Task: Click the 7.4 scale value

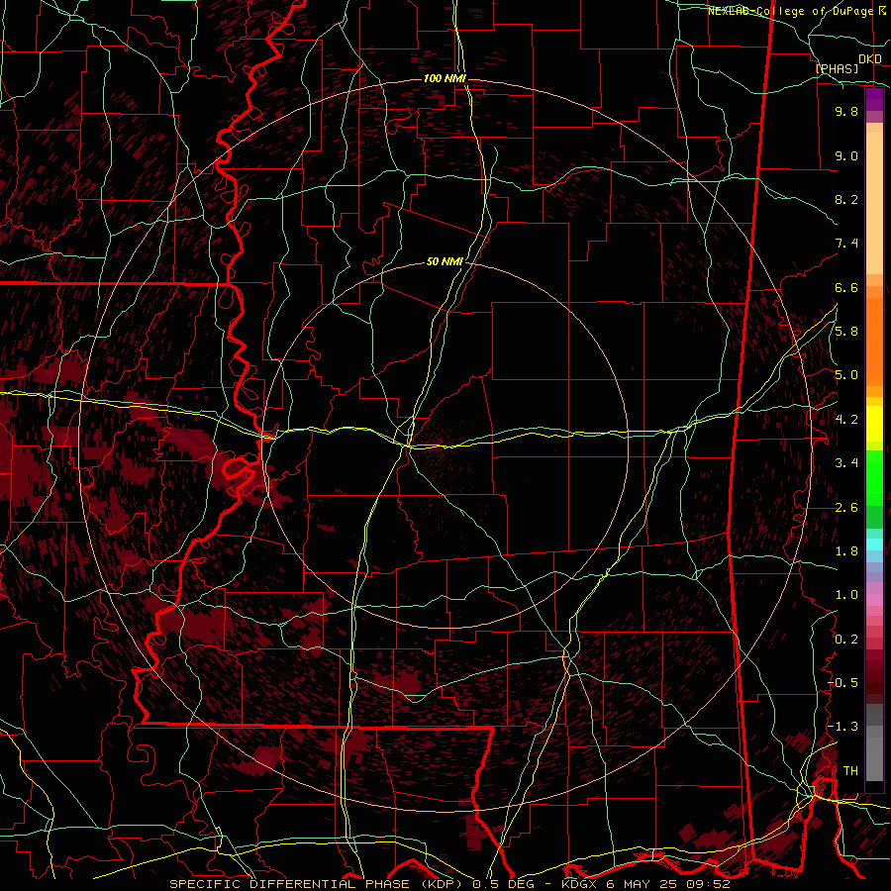Action: (846, 244)
